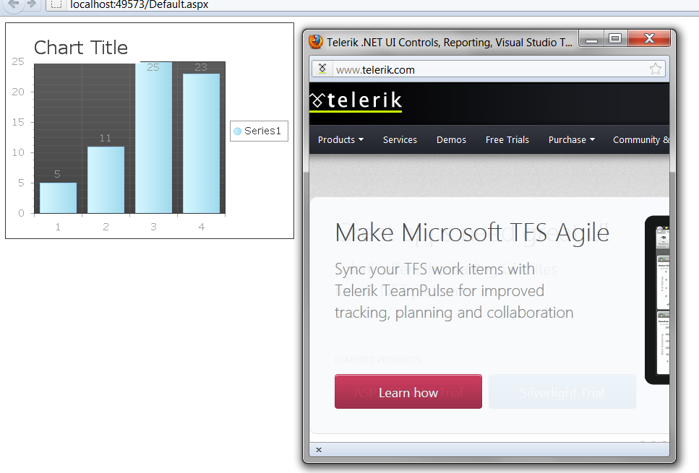Click the browser forward arrow
This screenshot has width=699, height=473.
pyautogui.click(x=31, y=4)
